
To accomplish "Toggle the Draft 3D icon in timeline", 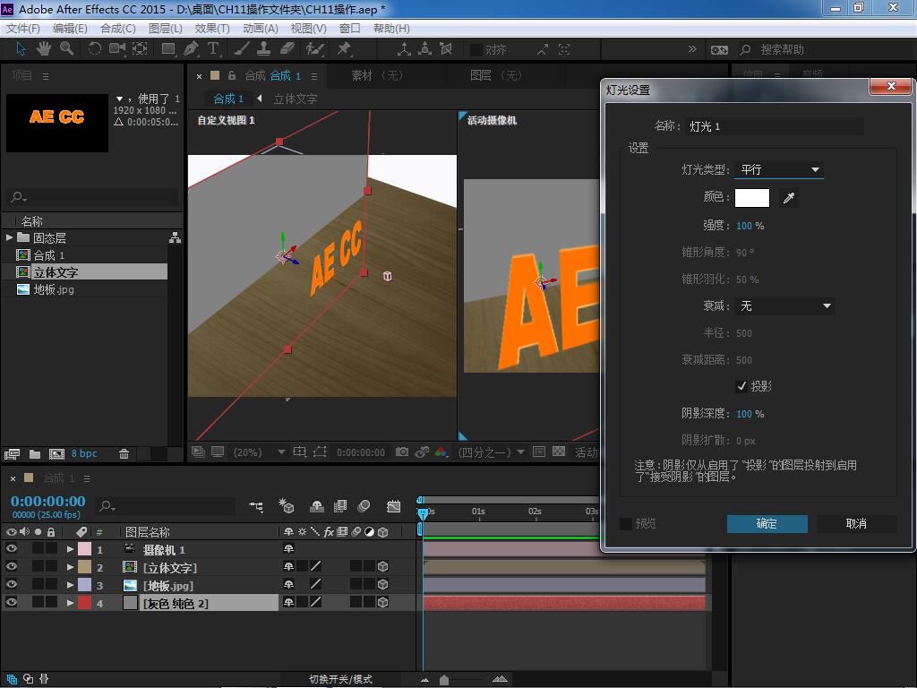I will 286,507.
